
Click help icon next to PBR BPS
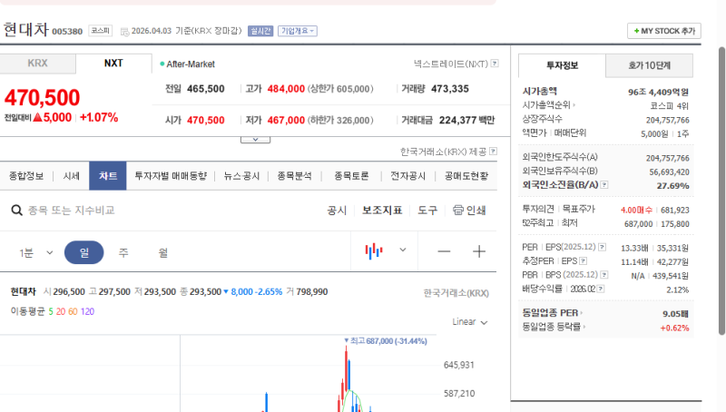point(604,275)
